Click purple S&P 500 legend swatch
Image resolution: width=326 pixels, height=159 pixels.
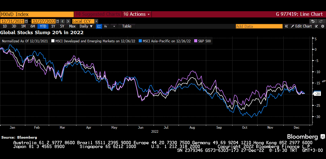tap(196, 41)
